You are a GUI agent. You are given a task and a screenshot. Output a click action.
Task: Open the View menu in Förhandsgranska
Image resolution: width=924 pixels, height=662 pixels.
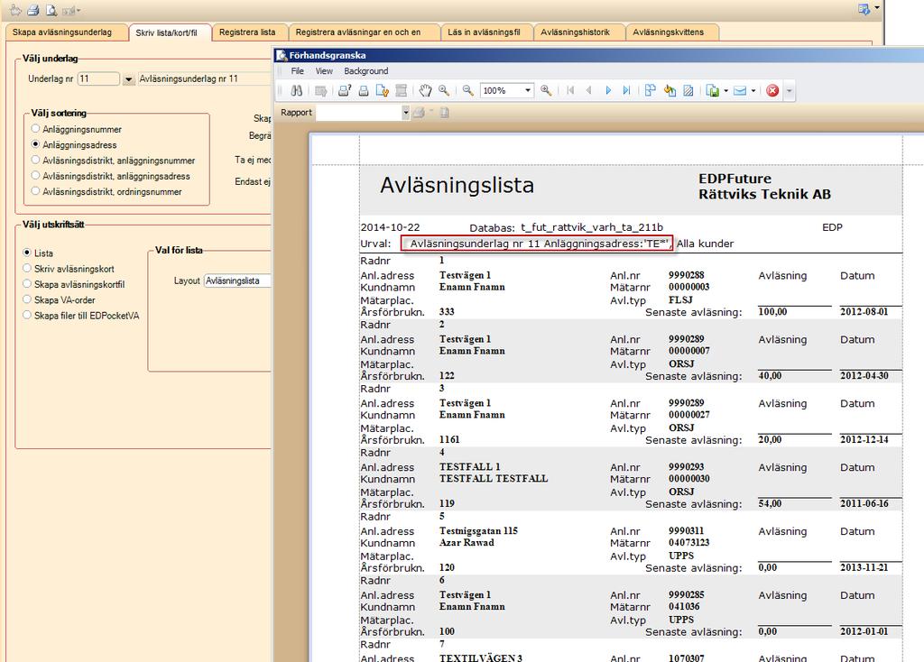coord(324,70)
